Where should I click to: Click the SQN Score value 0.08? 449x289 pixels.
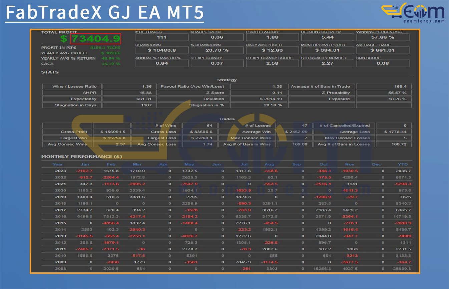[x=382, y=63]
